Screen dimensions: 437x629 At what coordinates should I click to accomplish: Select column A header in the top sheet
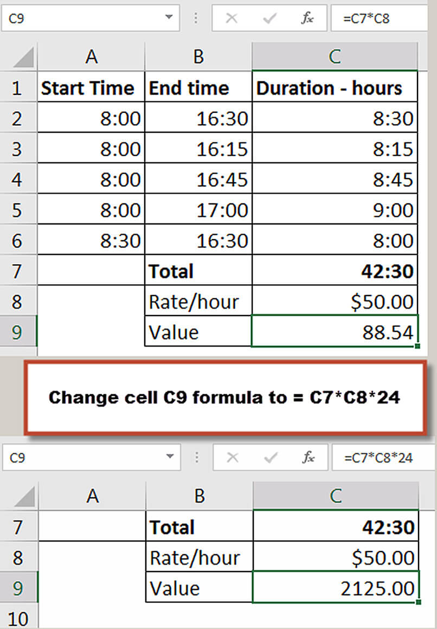pyautogui.click(x=91, y=57)
